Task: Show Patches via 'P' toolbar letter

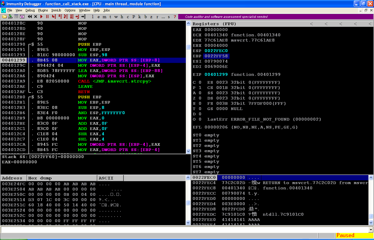Action: pos(134,17)
